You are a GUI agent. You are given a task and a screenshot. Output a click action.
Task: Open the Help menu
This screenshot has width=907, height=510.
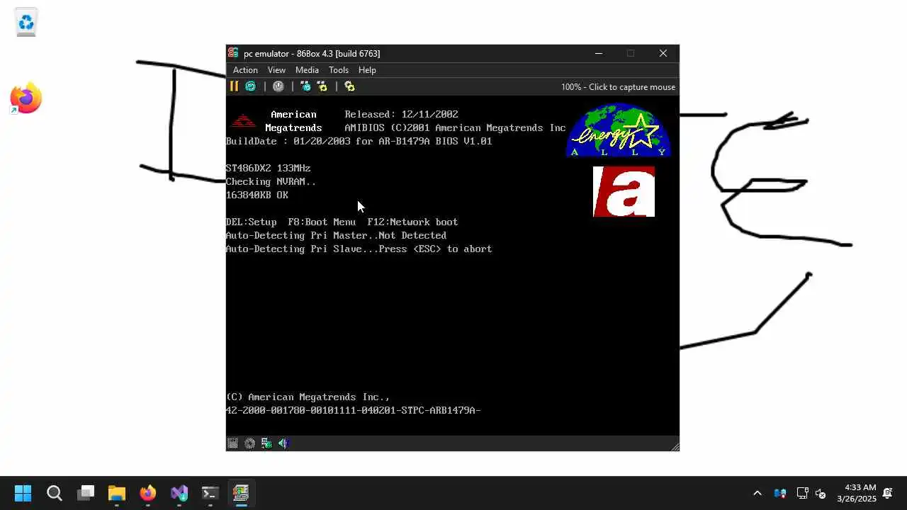[x=367, y=70]
